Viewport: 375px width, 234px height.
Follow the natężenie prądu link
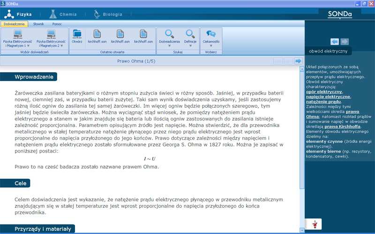[x=323, y=102]
